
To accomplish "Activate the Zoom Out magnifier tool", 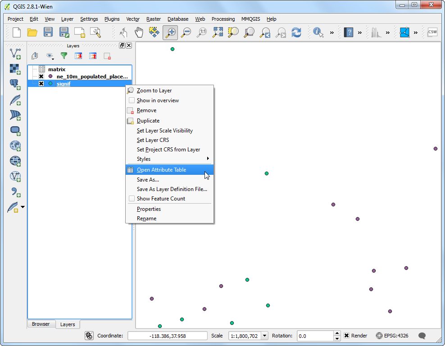I will tap(186, 32).
